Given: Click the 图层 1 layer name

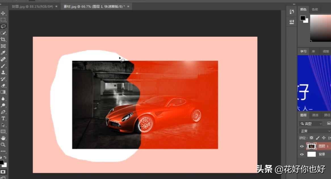Looking at the screenshot, I should coord(324,146).
